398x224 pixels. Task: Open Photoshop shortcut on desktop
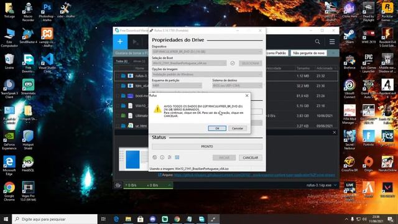coord(47,12)
